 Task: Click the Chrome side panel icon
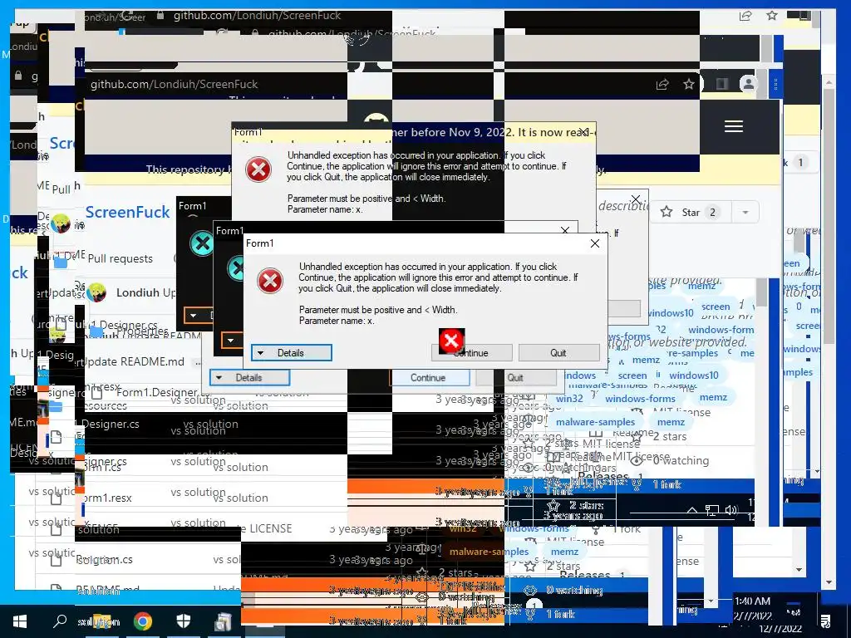[722, 84]
